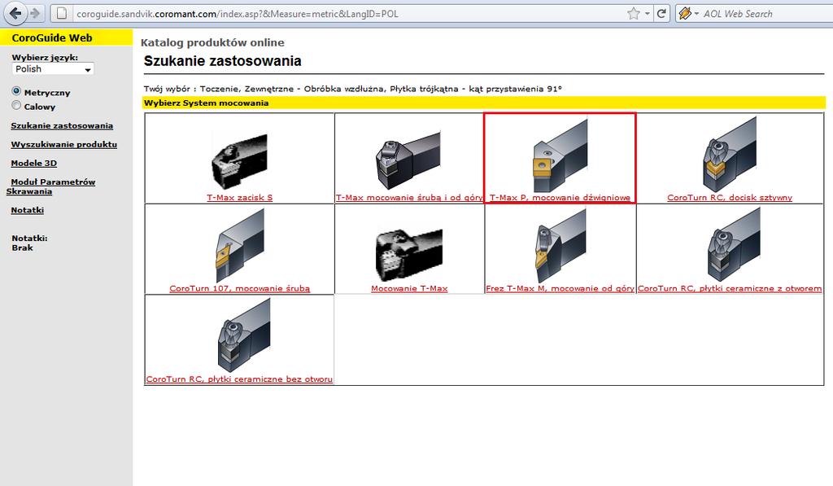Open Frez T-Max M, mocowanie od góry link
833x486 pixels.
tap(560, 289)
